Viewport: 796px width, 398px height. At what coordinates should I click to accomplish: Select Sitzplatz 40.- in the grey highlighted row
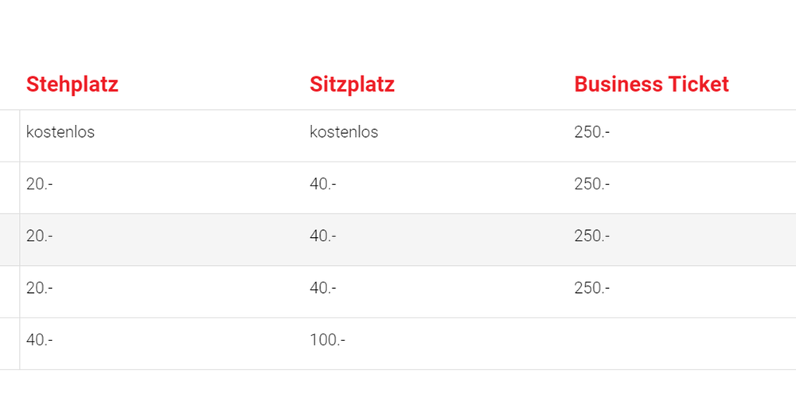tap(322, 236)
